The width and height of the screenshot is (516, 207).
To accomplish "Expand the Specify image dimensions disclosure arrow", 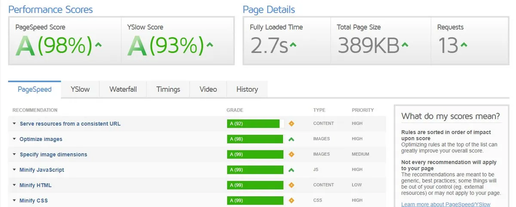I will tap(14, 155).
